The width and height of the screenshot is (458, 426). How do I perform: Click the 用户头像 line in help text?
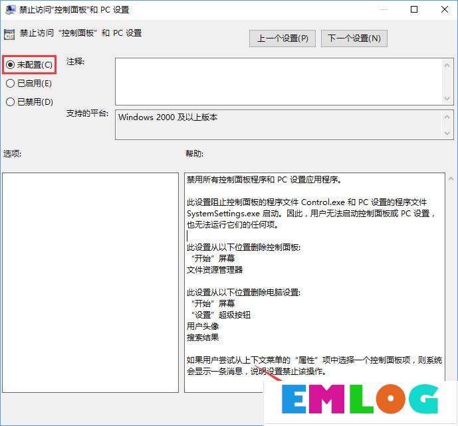click(x=203, y=326)
